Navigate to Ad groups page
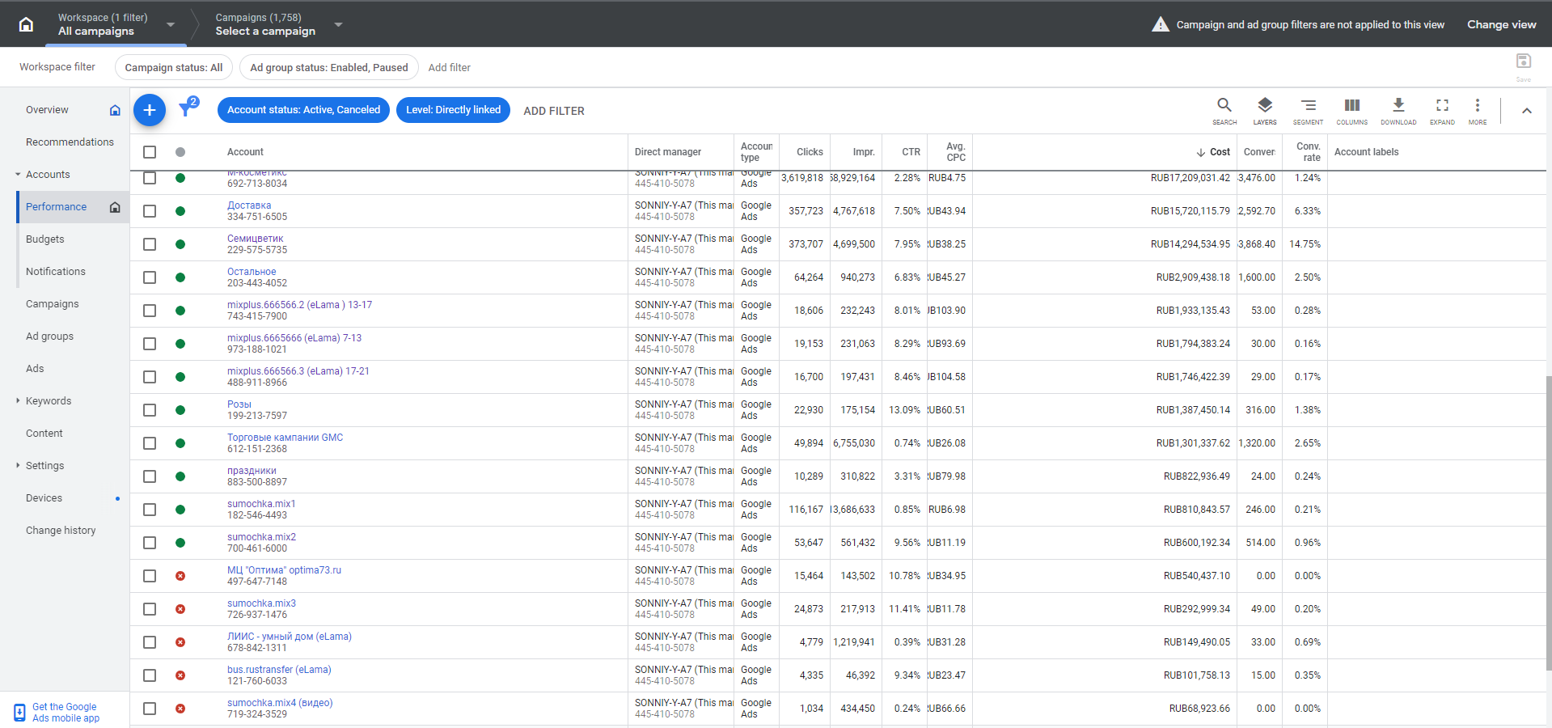 49,336
